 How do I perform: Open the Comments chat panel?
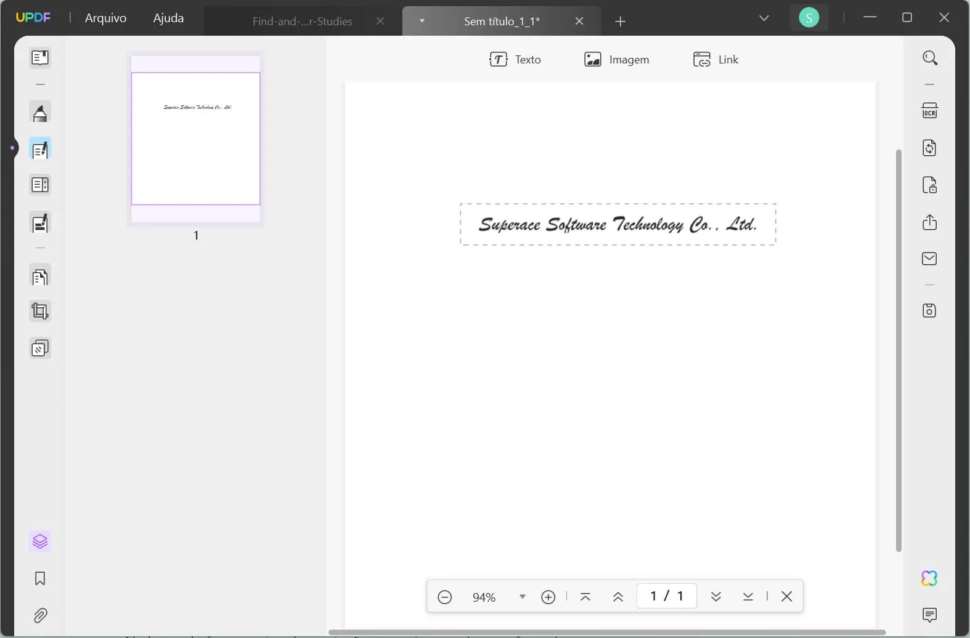(x=929, y=615)
